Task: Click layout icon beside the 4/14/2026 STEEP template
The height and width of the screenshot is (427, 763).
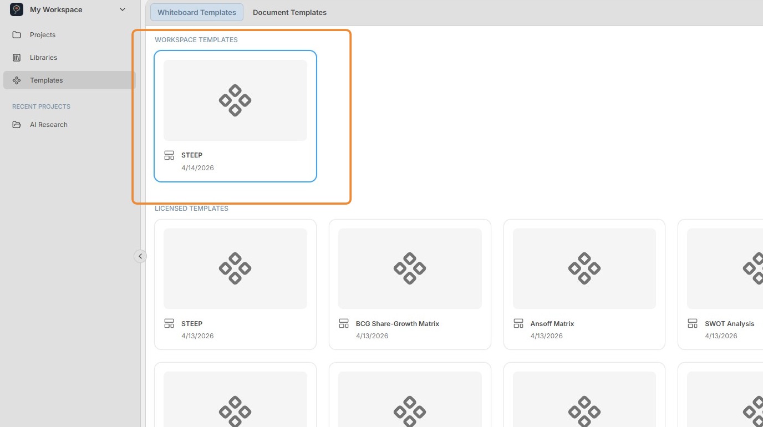Action: point(169,155)
